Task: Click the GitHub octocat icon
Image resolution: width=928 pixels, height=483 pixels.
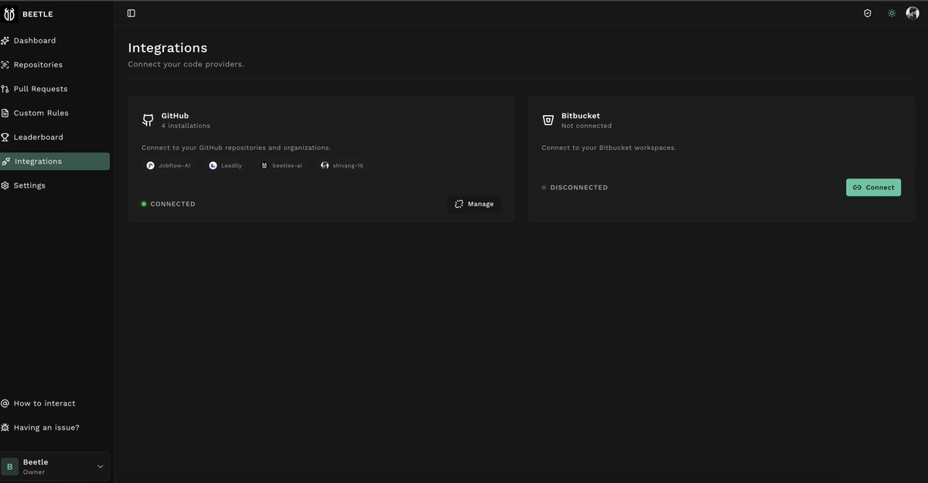Action: pyautogui.click(x=148, y=120)
